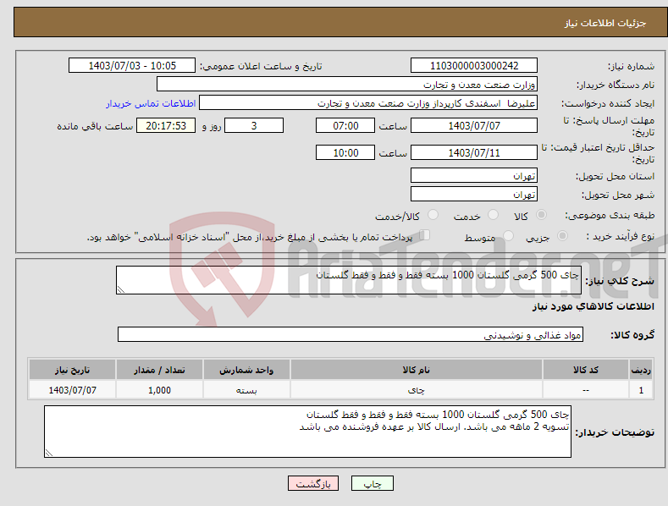
Task: Click the delivery province field تهران
Action: [474, 175]
